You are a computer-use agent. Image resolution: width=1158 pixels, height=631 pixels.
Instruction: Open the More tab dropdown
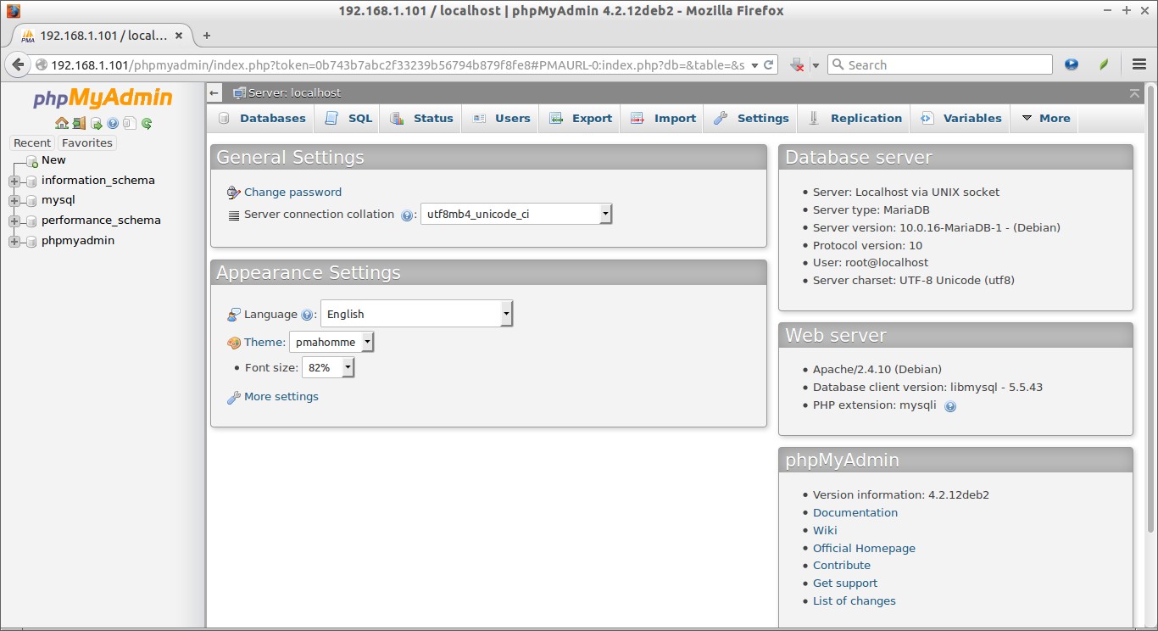(1046, 119)
